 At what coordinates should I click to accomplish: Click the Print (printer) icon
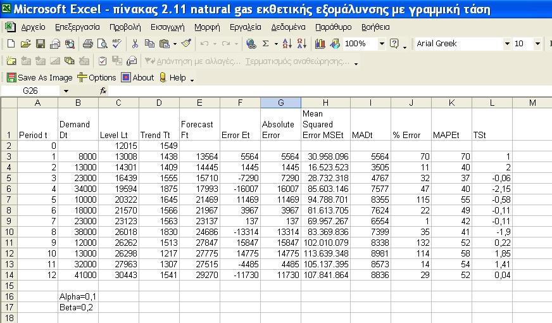[87, 44]
